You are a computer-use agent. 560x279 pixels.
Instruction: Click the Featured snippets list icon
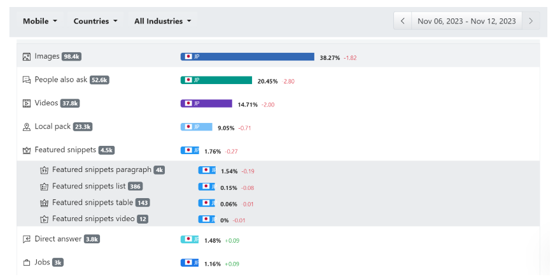[x=45, y=187]
